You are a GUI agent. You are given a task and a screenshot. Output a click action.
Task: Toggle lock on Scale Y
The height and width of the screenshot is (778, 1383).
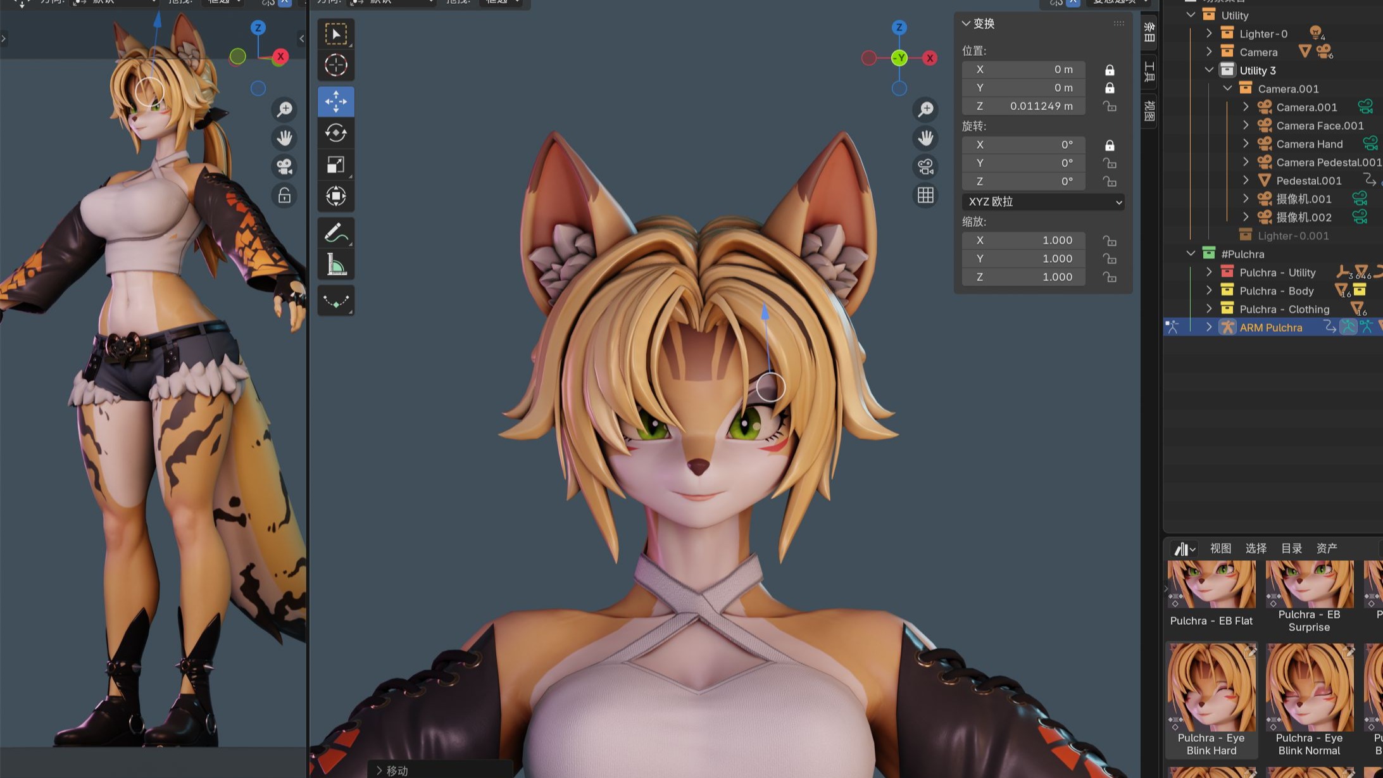[x=1110, y=259]
